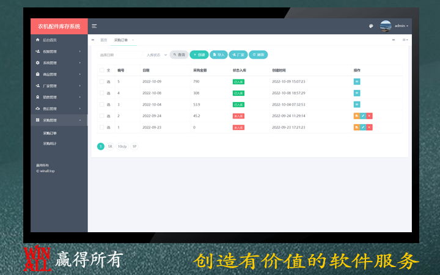The image size is (440, 275).
Task: View order 3 with the eye icon
Action: click(357, 105)
